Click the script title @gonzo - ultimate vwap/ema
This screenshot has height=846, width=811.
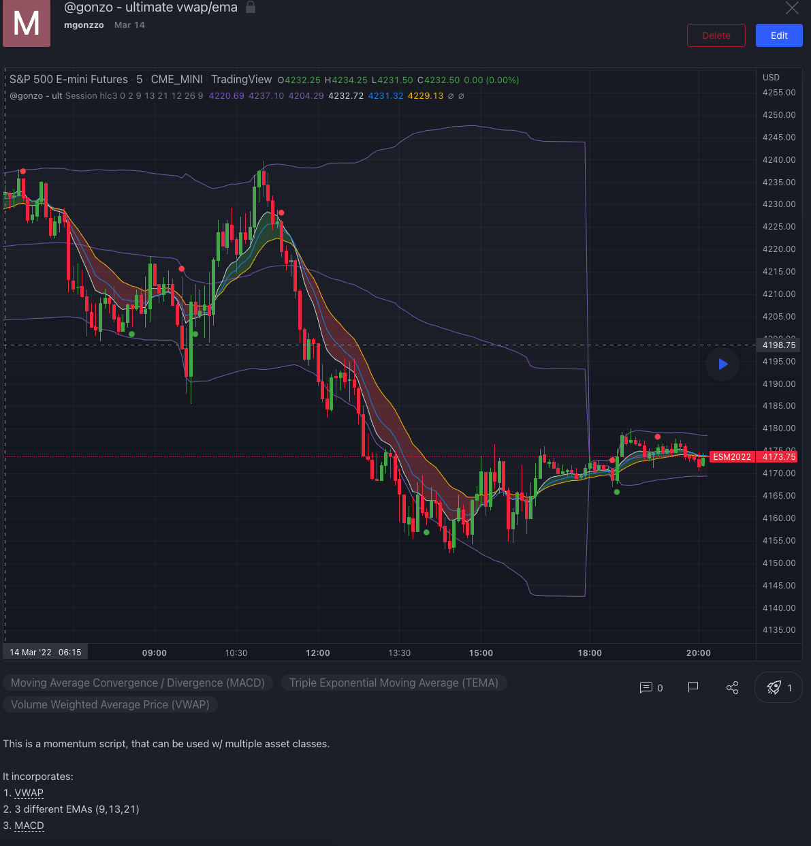coord(150,7)
